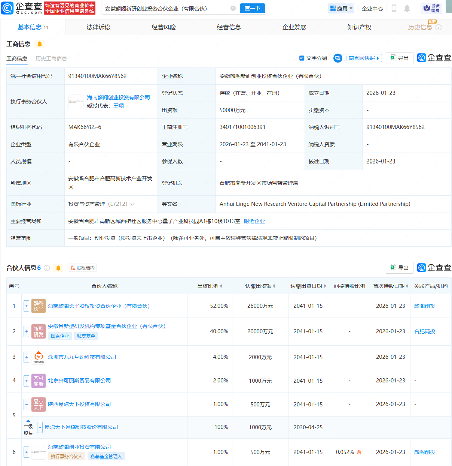The image size is (452, 466).
Task: Sort partners by 出资比例 column
Action: pos(210,286)
